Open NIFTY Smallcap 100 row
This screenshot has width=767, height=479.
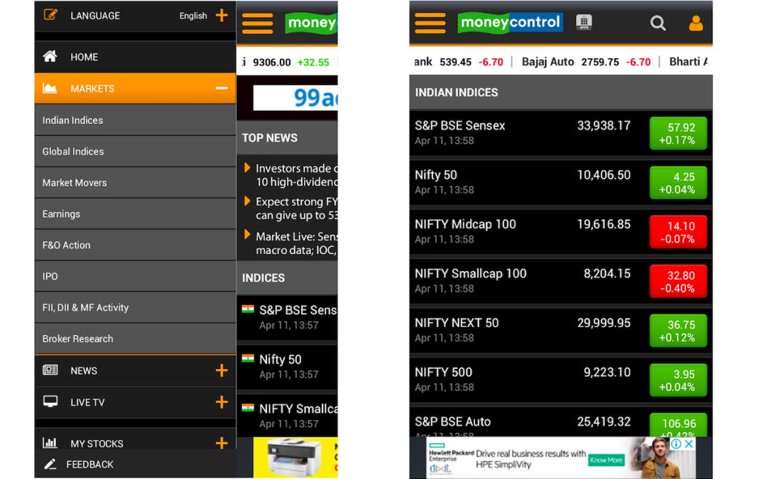560,281
